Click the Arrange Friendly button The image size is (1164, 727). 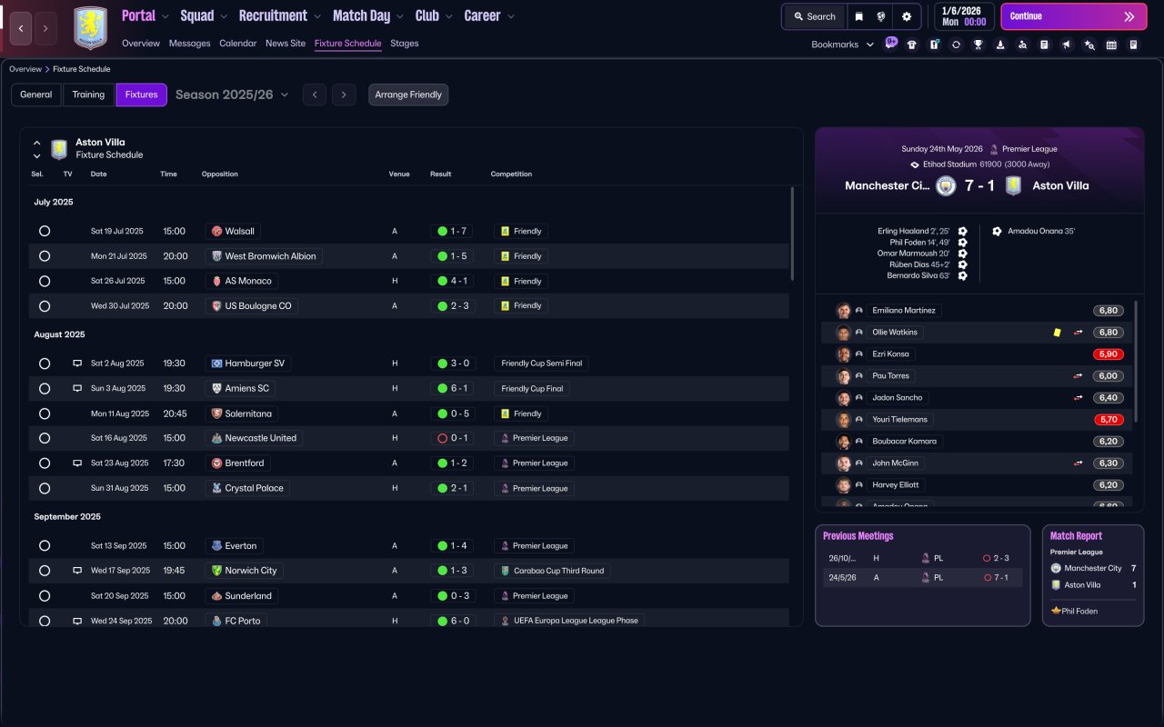tap(408, 95)
